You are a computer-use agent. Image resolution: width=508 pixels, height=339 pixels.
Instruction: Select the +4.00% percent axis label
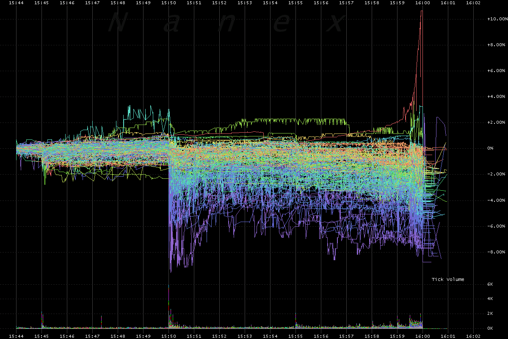(496, 97)
